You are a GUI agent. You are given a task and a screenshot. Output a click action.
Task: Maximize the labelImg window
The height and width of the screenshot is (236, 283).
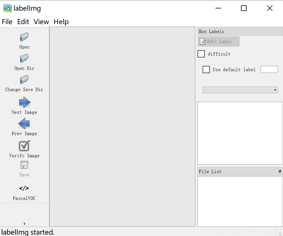244,8
